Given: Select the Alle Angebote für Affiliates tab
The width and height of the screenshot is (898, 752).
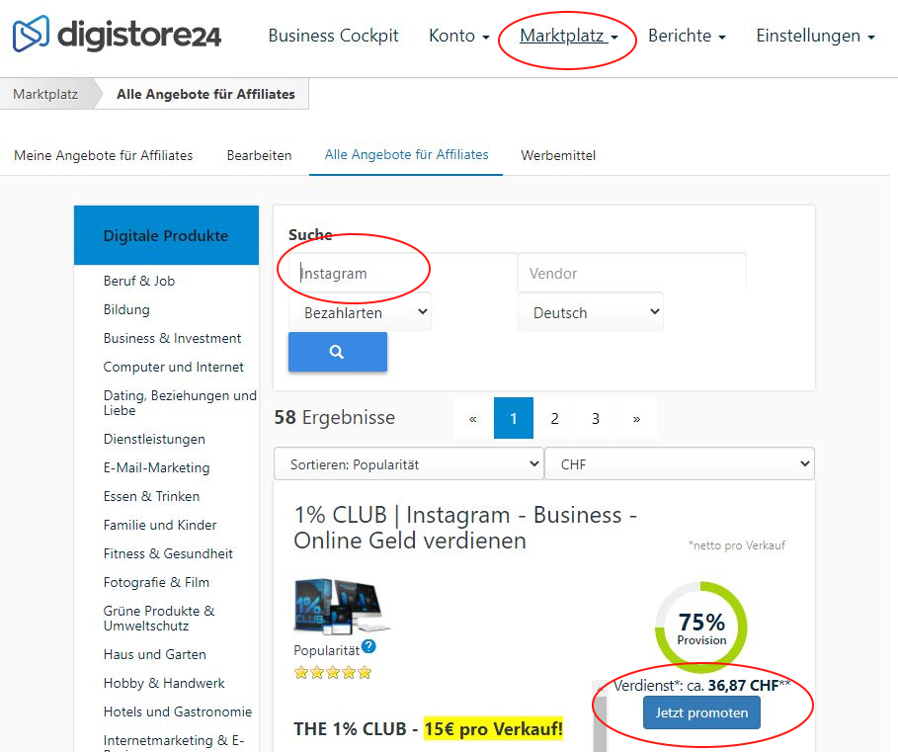Looking at the screenshot, I should click(406, 154).
